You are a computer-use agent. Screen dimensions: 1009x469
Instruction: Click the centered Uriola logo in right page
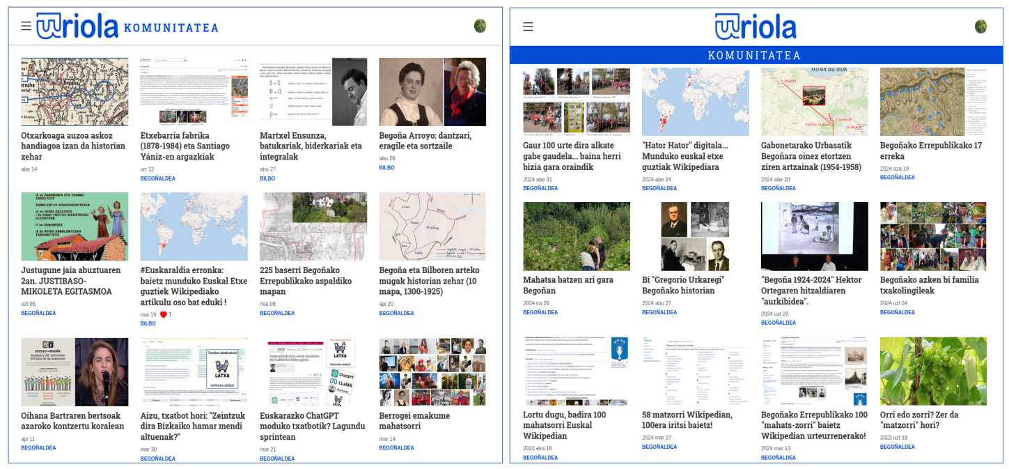pos(755,26)
